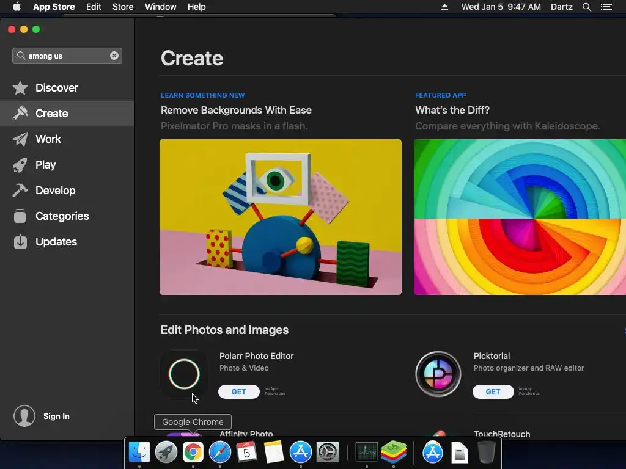This screenshot has width=626, height=469.
Task: Open Notes from the Dock
Action: (x=274, y=452)
